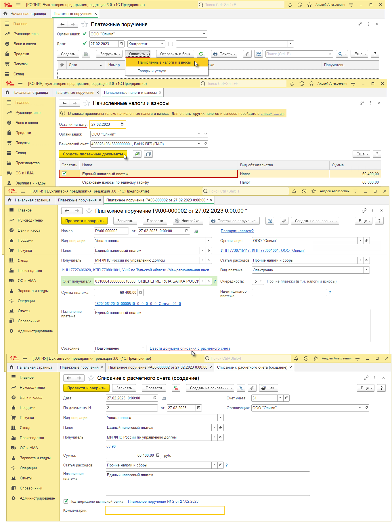
Task: Show Дт/Кт postings in the Списание с расчетного счета form
Action: (x=176, y=388)
